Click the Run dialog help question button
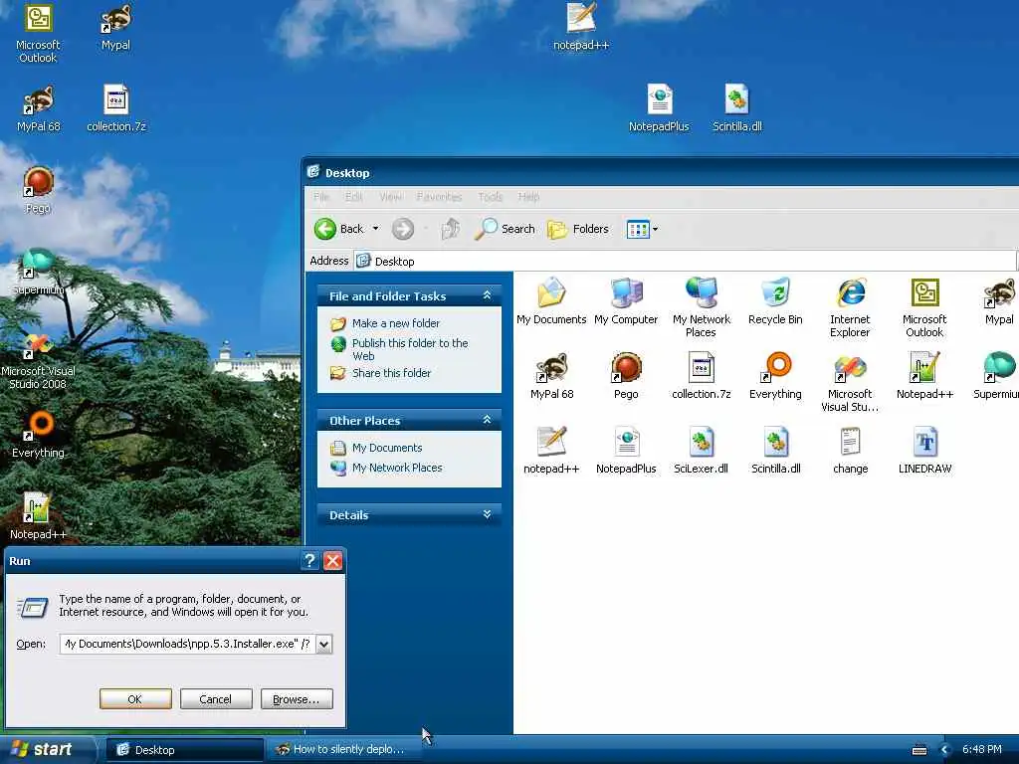This screenshot has height=764, width=1019. 310,561
